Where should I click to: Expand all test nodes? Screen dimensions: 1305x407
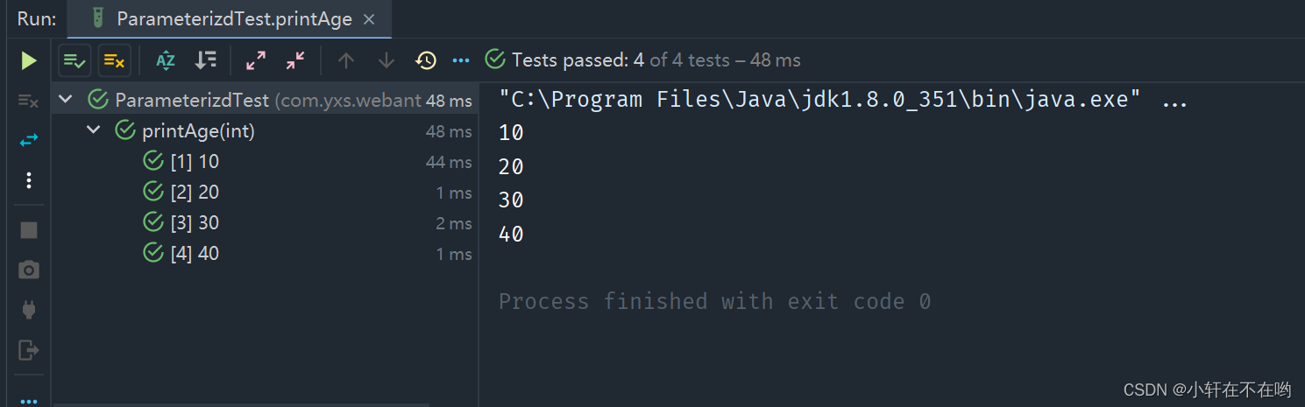coord(256,60)
